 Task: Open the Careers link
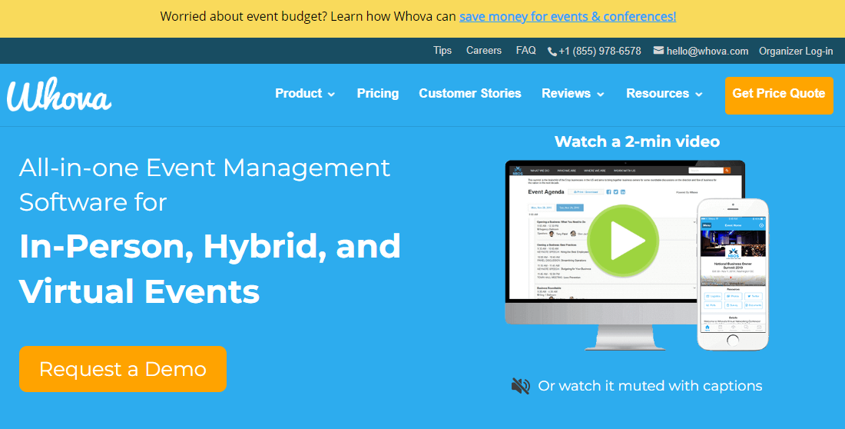484,51
